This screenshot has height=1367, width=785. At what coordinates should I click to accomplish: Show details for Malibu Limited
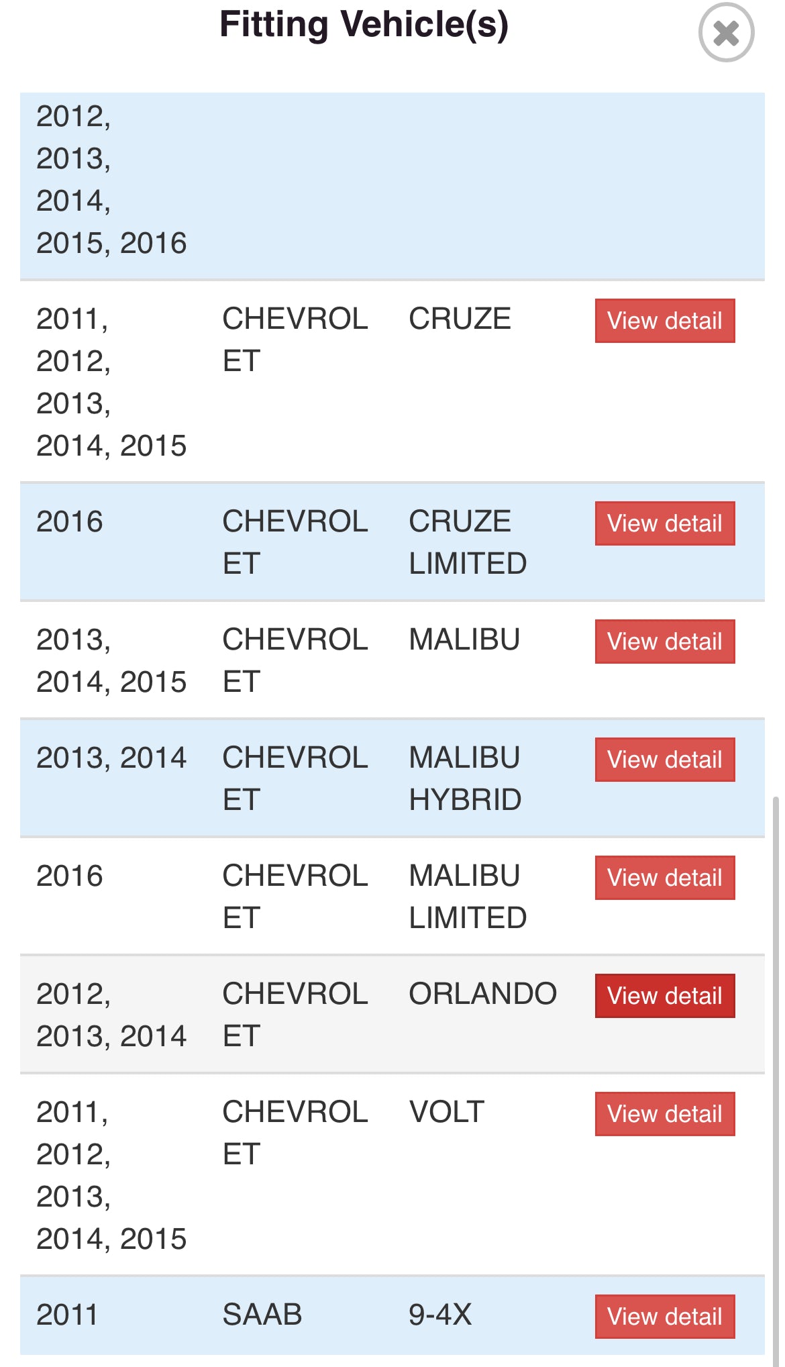tap(664, 878)
